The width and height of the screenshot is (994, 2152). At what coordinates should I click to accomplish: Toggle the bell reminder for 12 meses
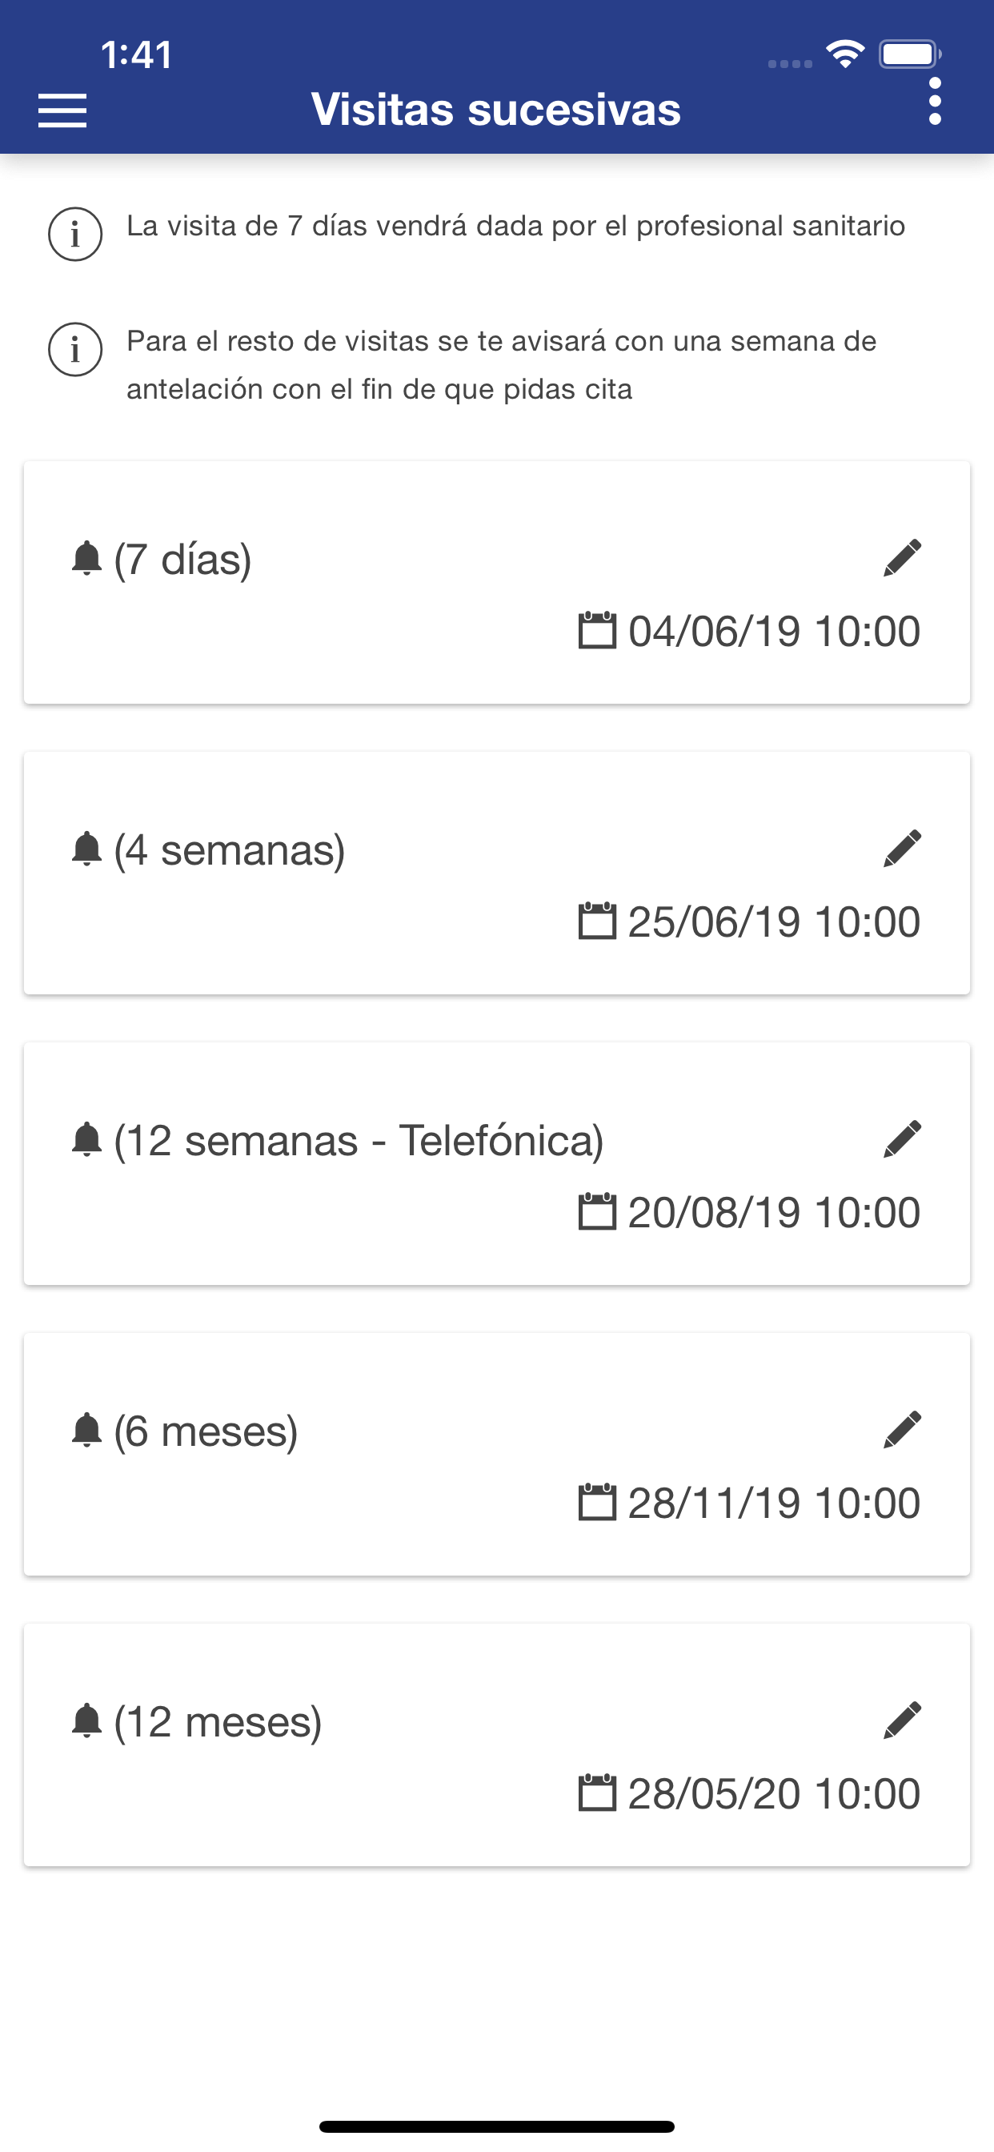(x=87, y=1721)
